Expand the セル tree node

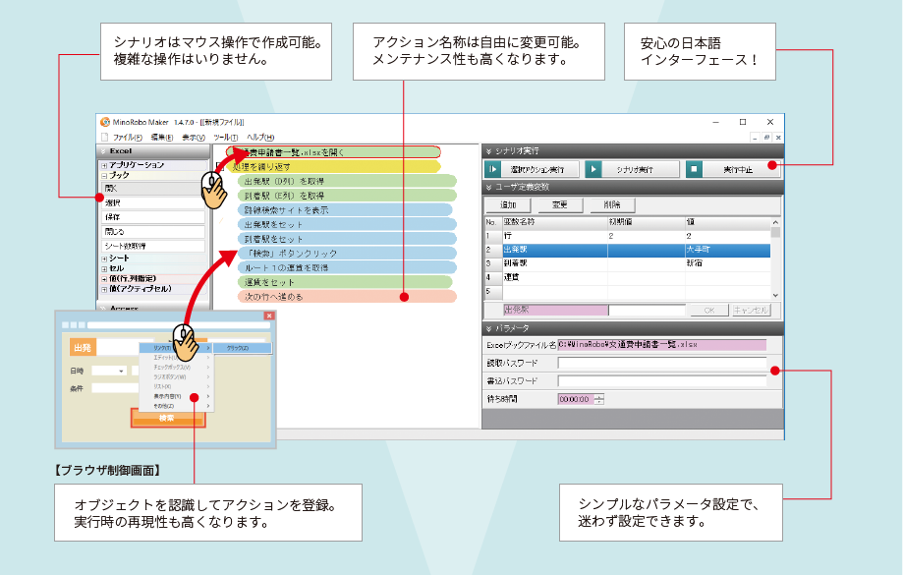click(x=104, y=268)
